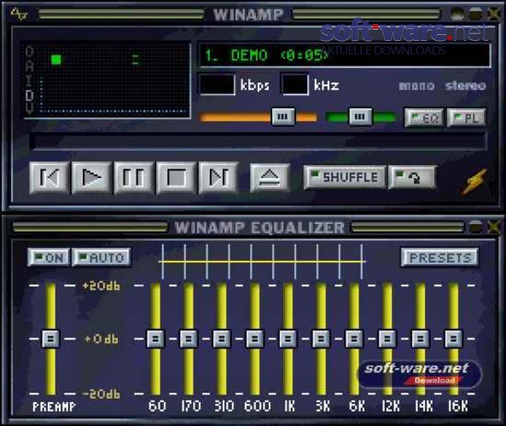
Task: Click the Previous track button
Action: 49,177
